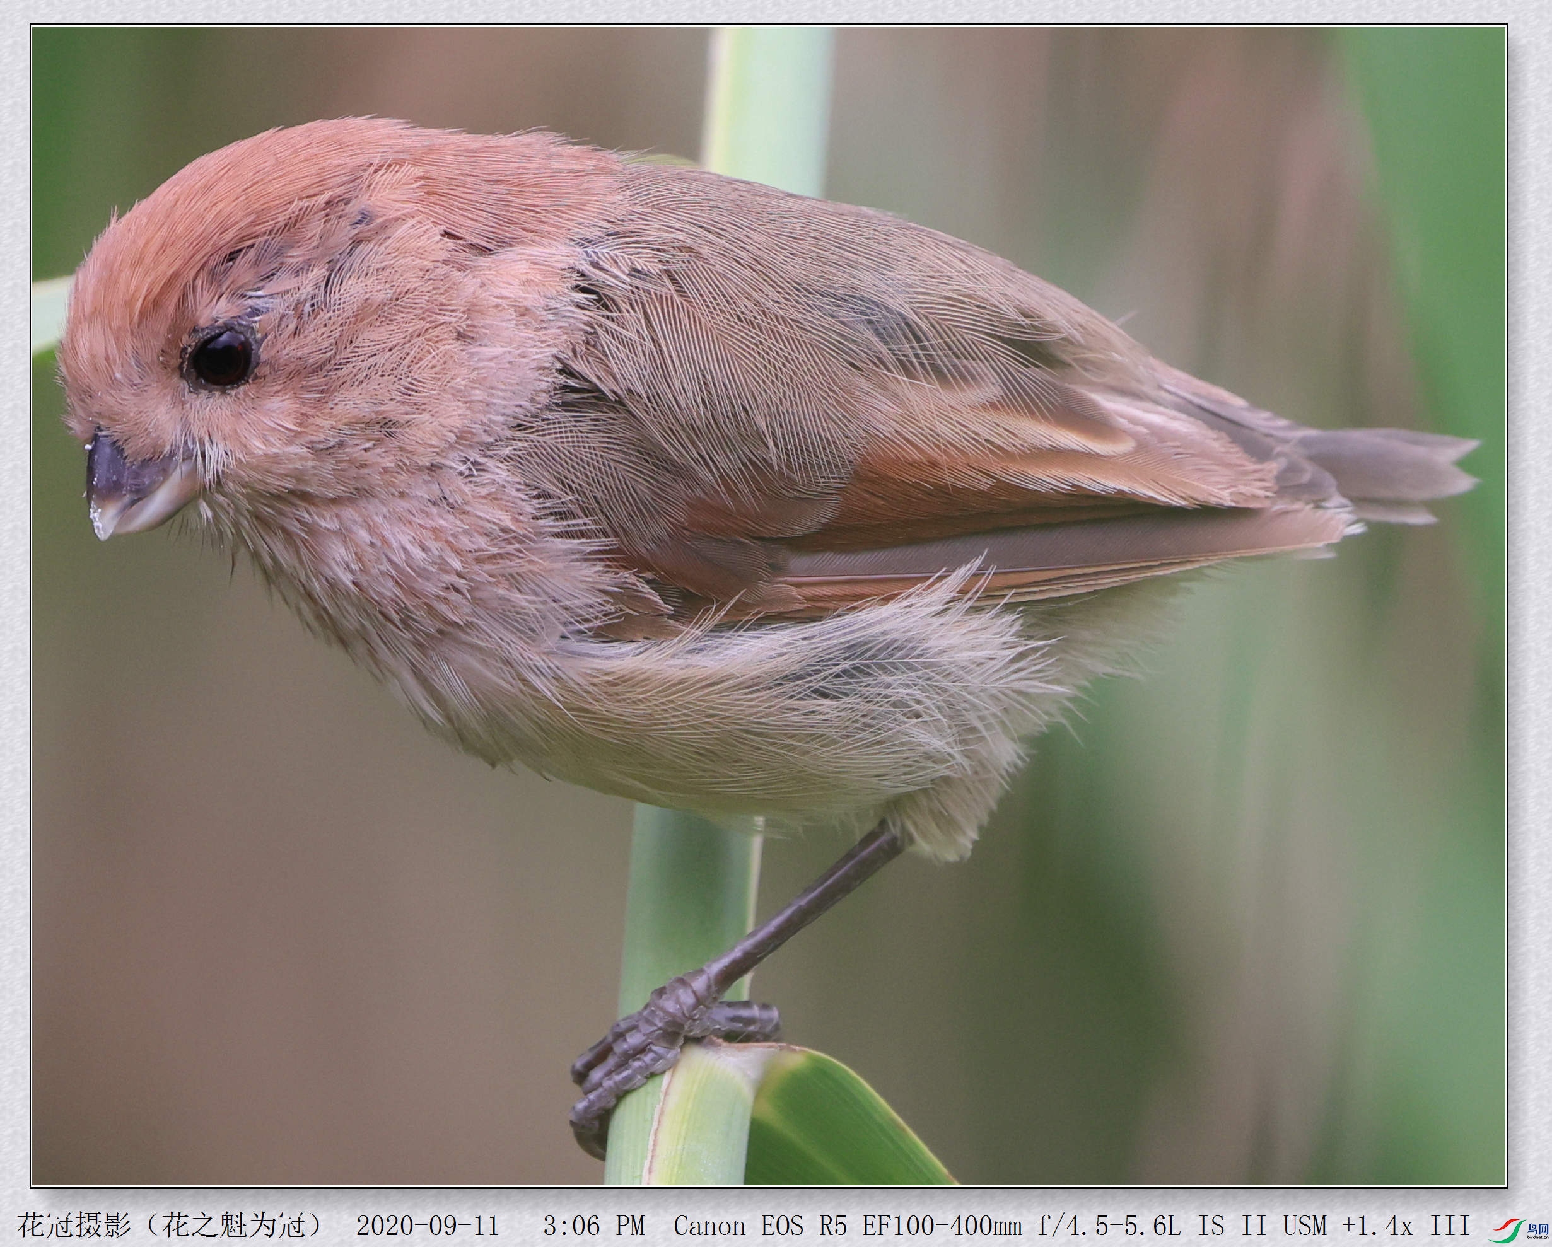Click the 3:06 PM time text
The image size is (1552, 1247).
(593, 1226)
